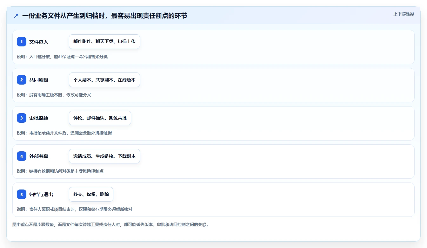Click the note 责任人离职或项目结束时
The width and height of the screenshot is (427, 248).
pos(75,209)
